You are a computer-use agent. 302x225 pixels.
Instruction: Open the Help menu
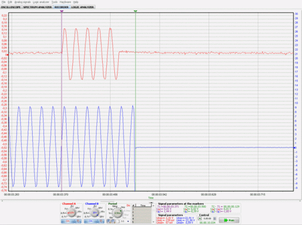pyautogui.click(x=76, y=2)
